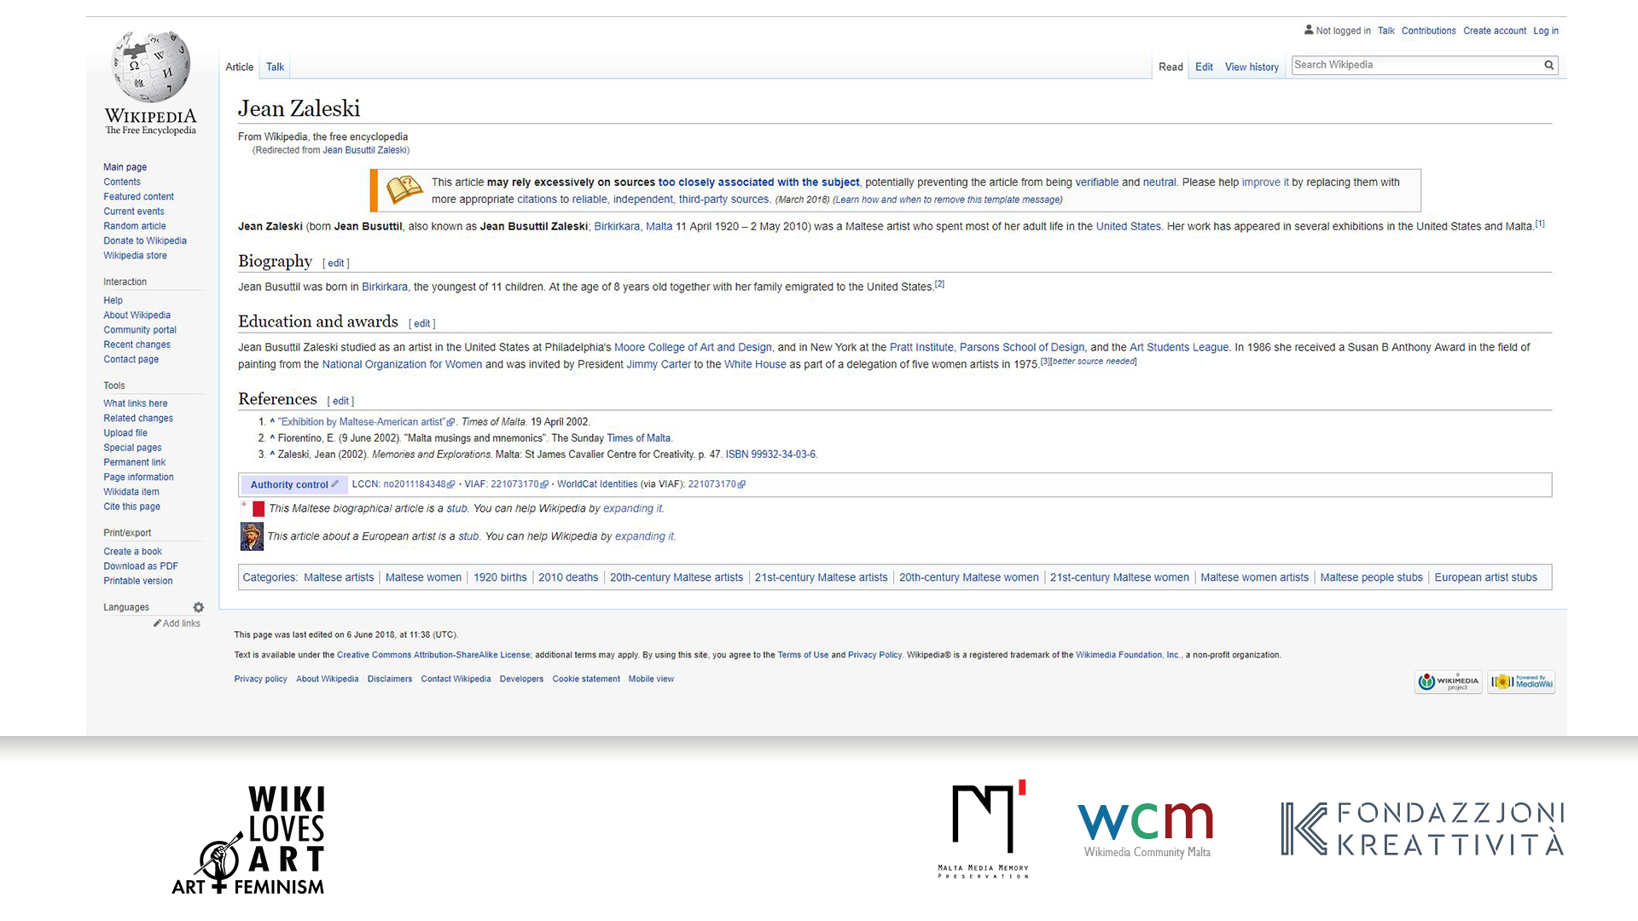Click the red Maltese flag stub icon
The width and height of the screenshot is (1638, 921).
(258, 509)
